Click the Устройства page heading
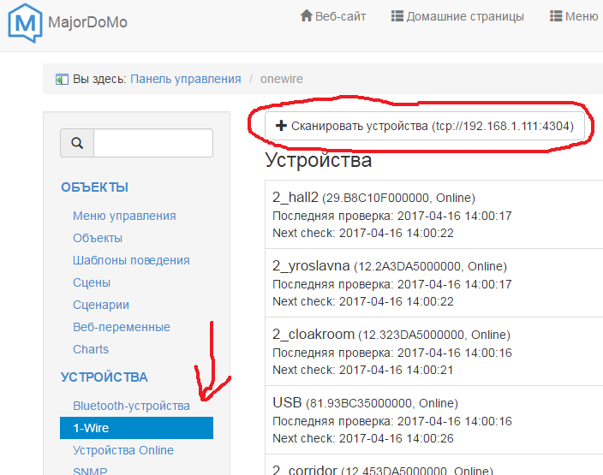The width and height of the screenshot is (603, 475). pyautogui.click(x=319, y=160)
